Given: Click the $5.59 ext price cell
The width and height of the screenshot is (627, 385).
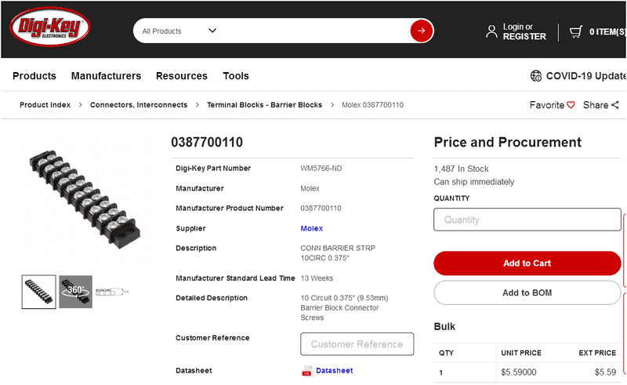Looking at the screenshot, I should click(x=605, y=372).
